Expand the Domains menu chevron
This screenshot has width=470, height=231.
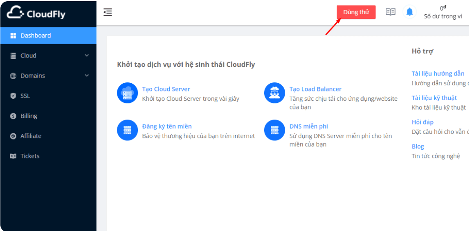(x=87, y=76)
